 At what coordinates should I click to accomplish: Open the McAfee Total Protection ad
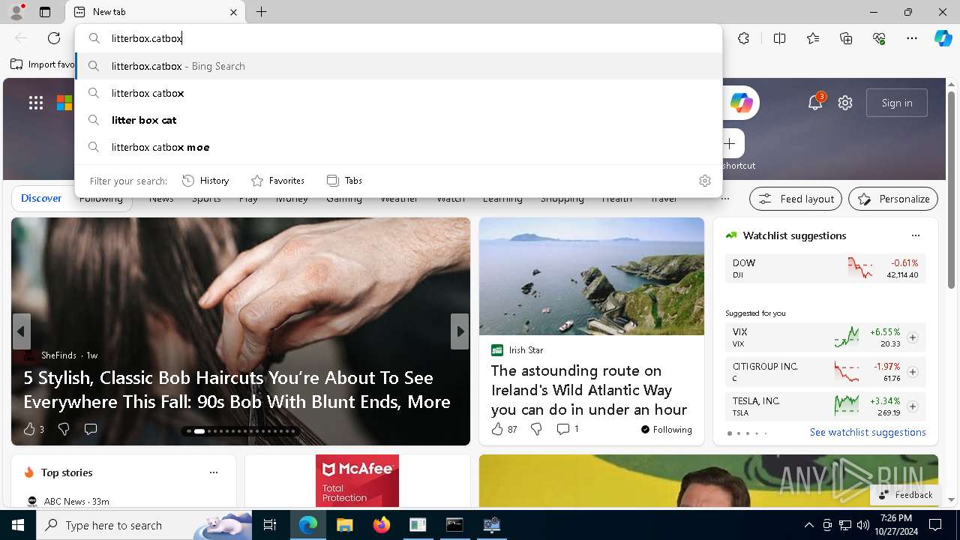357,481
